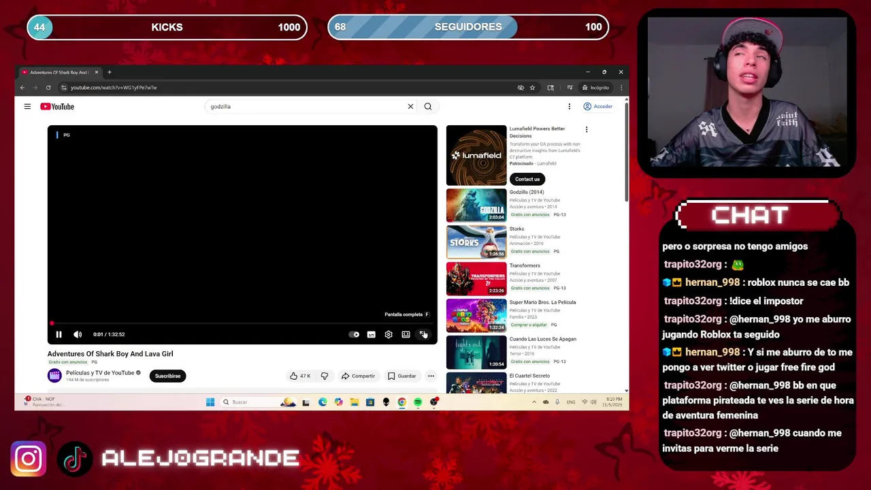Switch to theater mode view
This screenshot has width=871, height=490.
tap(406, 334)
